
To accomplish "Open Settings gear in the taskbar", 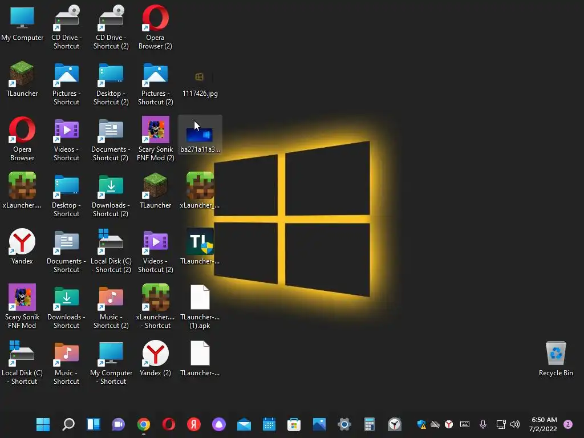I will pos(344,424).
